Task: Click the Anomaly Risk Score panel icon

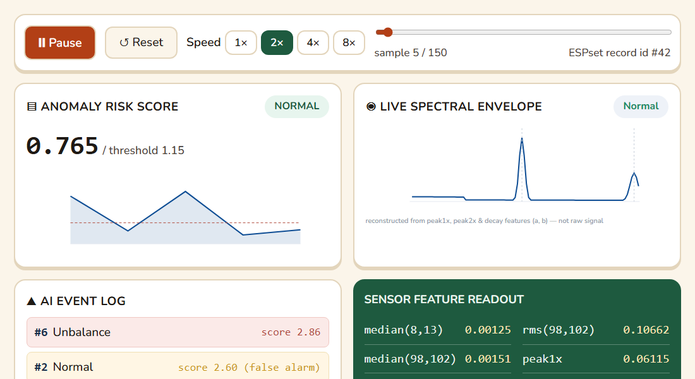Action: click(x=32, y=106)
